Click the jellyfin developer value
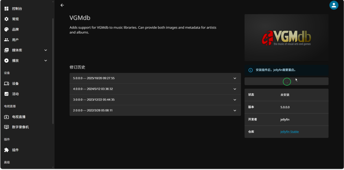Viewport: 344px width, 170px height. click(x=285, y=120)
